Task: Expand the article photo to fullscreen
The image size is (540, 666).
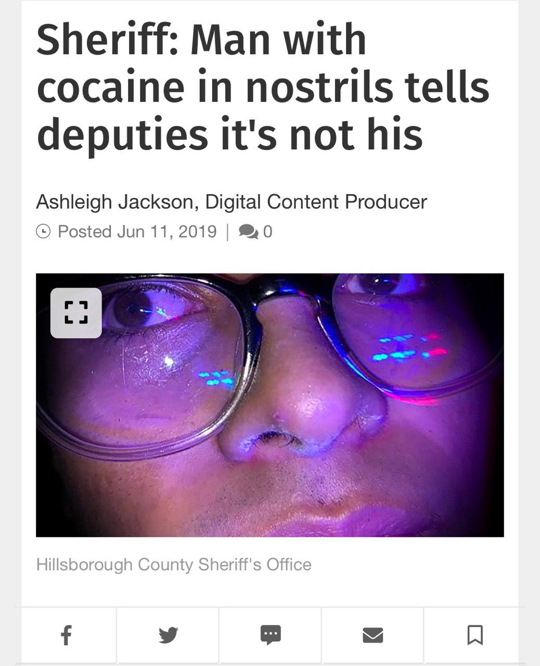Action: click(x=76, y=313)
